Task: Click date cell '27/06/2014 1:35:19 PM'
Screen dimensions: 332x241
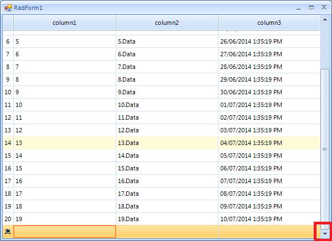Action: point(269,54)
